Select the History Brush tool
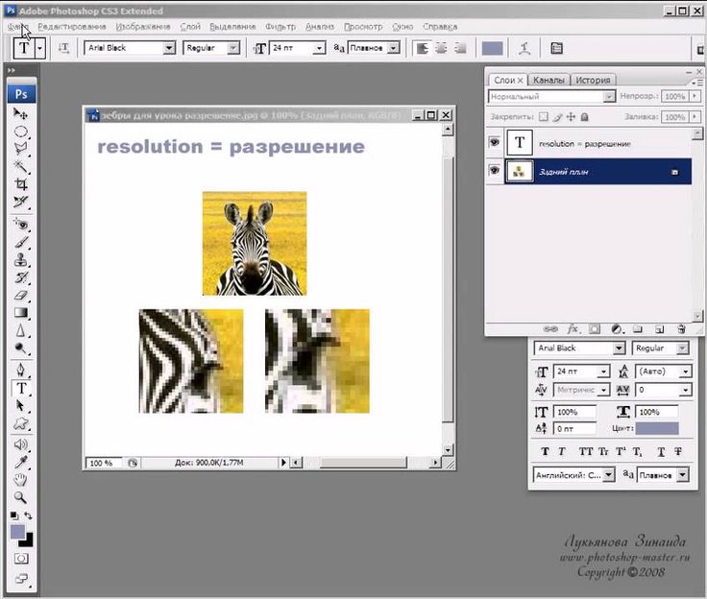Image resolution: width=707 pixels, height=599 pixels. coord(20,277)
